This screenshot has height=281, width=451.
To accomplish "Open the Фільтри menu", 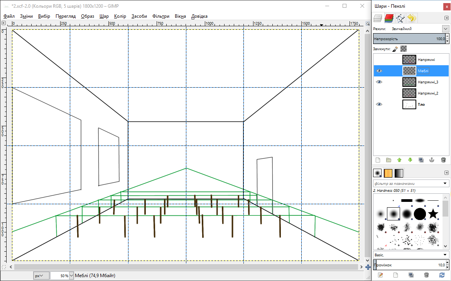I will (x=160, y=16).
